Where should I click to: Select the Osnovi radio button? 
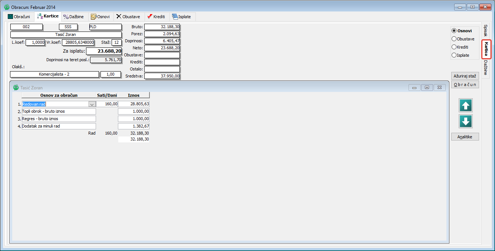point(454,31)
